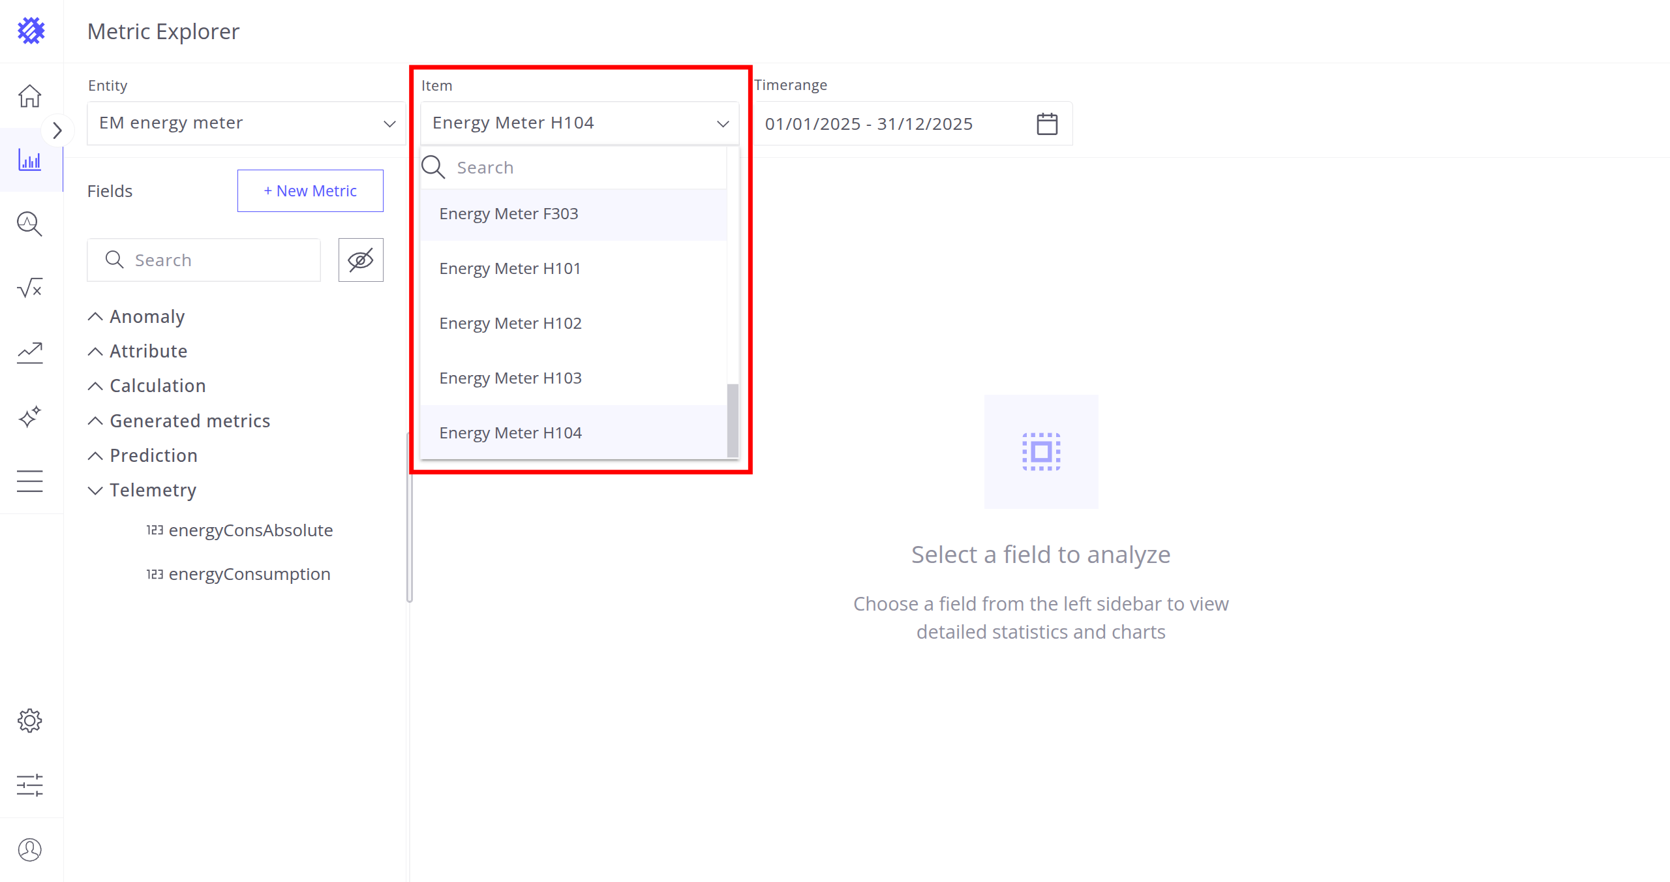Choose Energy Meter F303 option

[508, 213]
